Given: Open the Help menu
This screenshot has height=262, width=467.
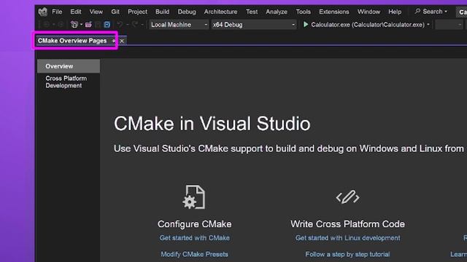Looking at the screenshot, I should tap(395, 12).
